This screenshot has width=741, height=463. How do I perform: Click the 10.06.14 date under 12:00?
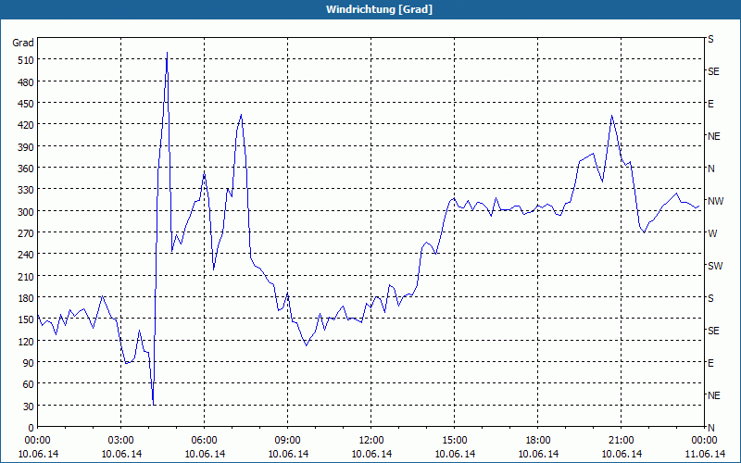click(372, 454)
